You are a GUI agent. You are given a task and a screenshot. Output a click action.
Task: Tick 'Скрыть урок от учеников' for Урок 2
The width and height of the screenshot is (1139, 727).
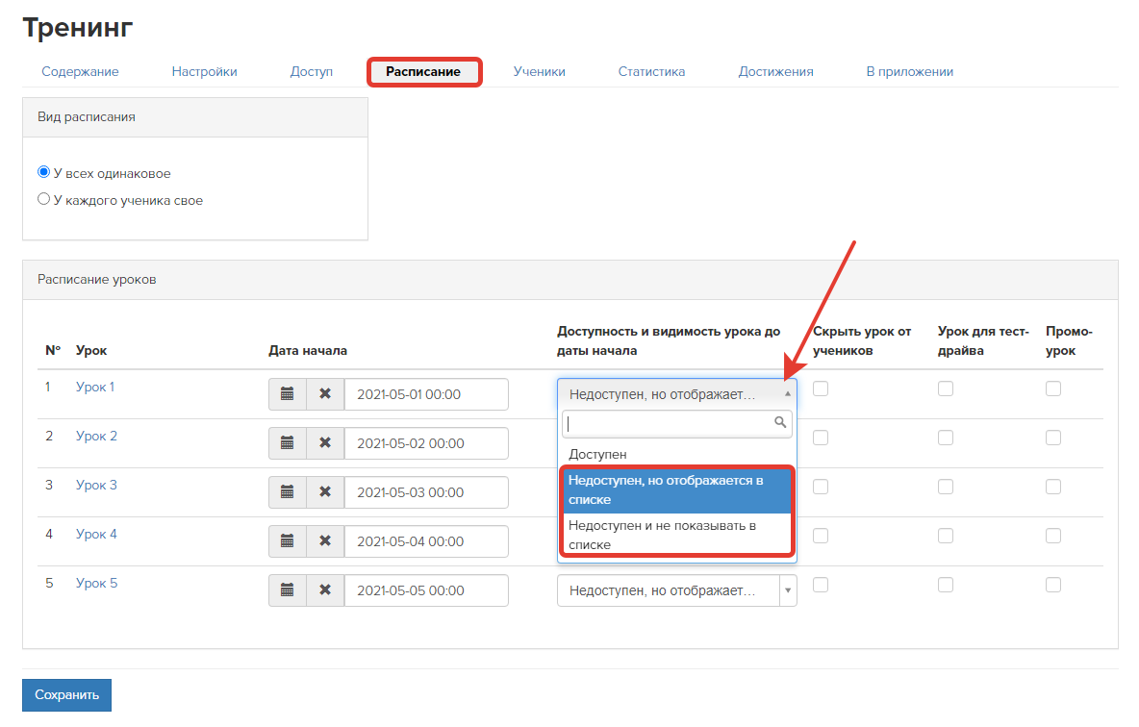pyautogui.click(x=821, y=438)
